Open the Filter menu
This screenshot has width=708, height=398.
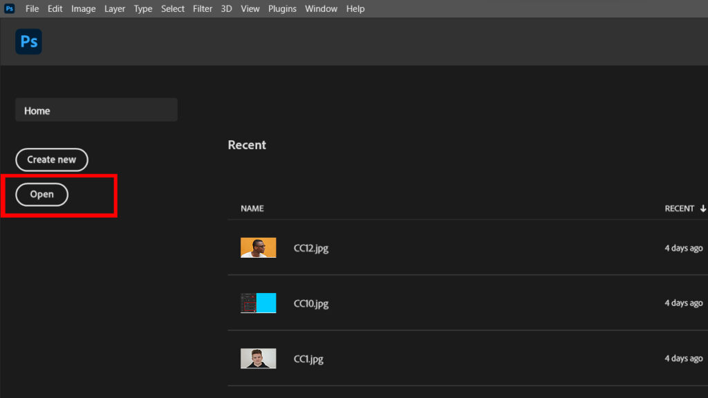click(x=203, y=9)
